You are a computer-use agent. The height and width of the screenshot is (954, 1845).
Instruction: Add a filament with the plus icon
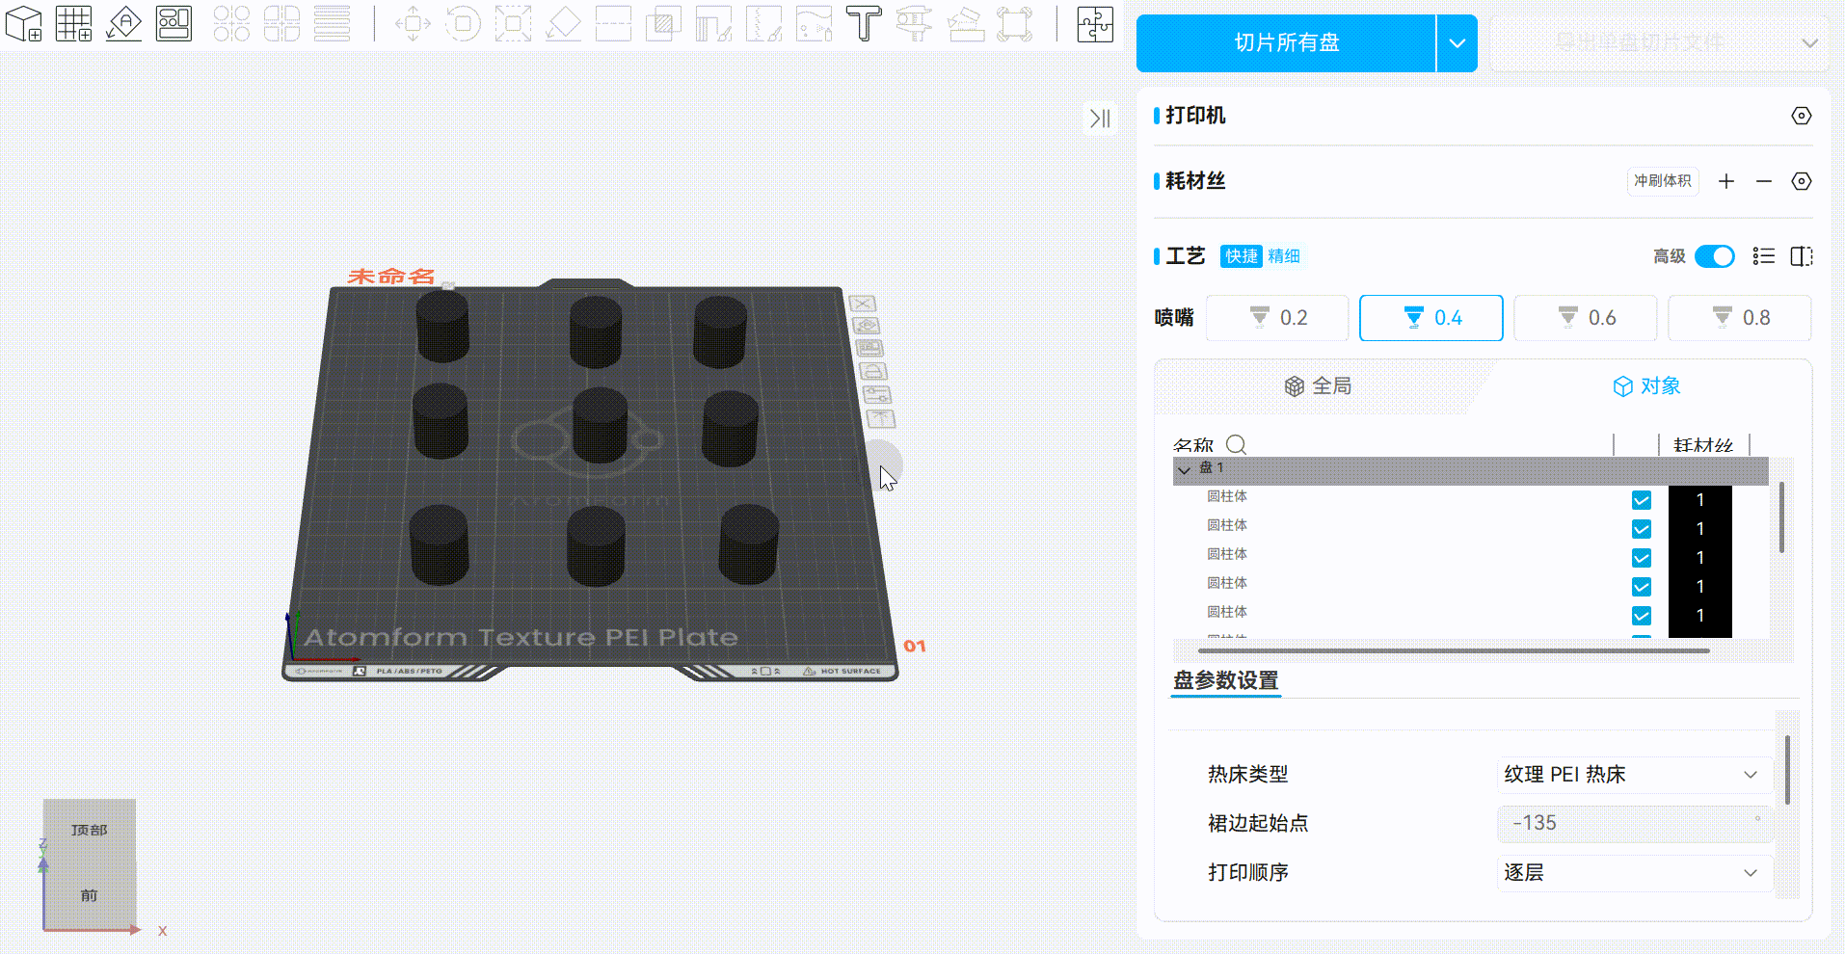click(x=1726, y=181)
